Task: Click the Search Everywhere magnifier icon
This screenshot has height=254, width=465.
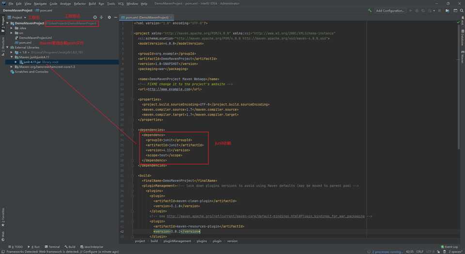Action: point(462,10)
